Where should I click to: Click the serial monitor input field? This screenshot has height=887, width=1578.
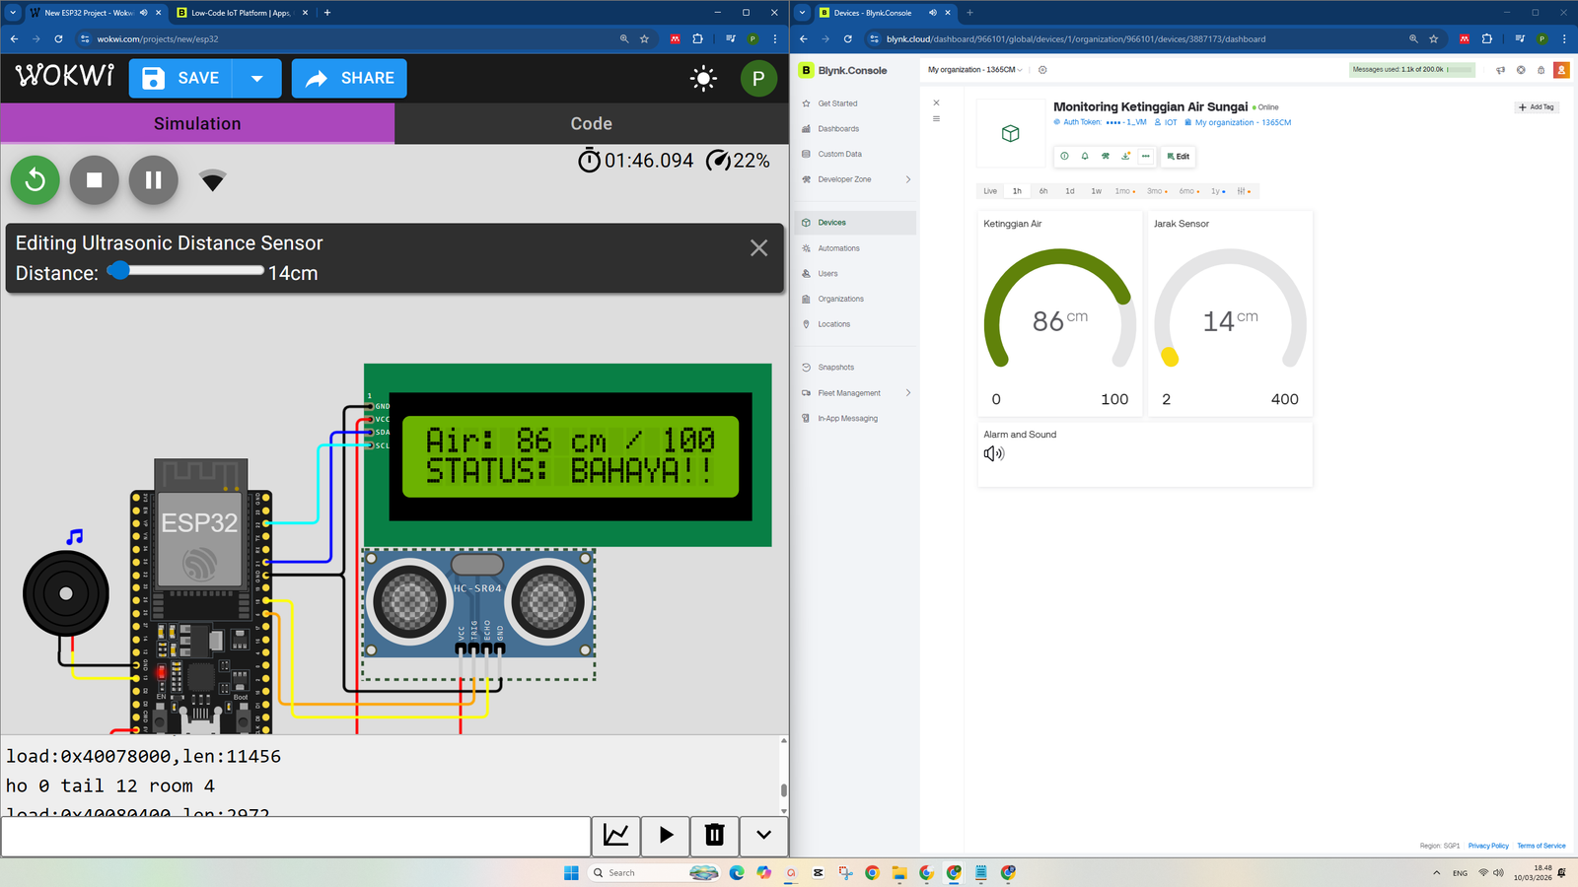coord(296,836)
